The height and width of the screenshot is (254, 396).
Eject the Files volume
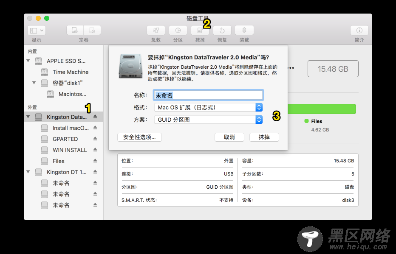95,161
